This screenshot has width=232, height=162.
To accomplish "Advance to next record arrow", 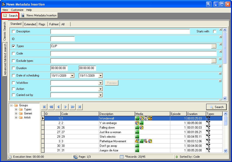I will 66,107.
